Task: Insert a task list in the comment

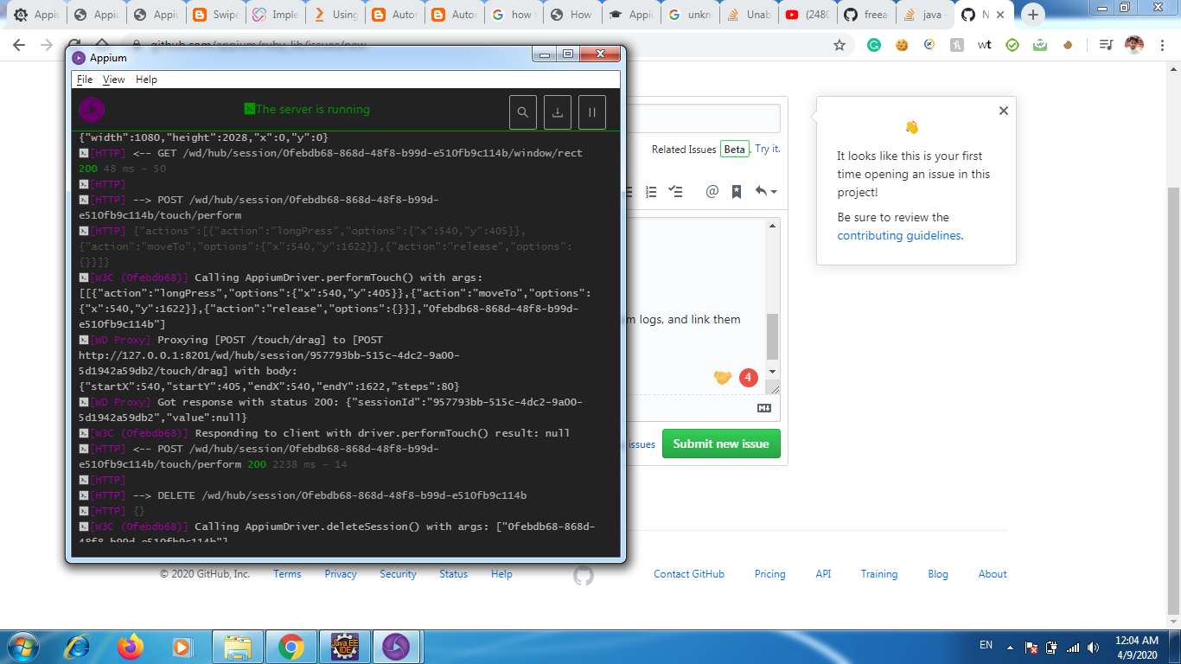Action: tap(676, 192)
